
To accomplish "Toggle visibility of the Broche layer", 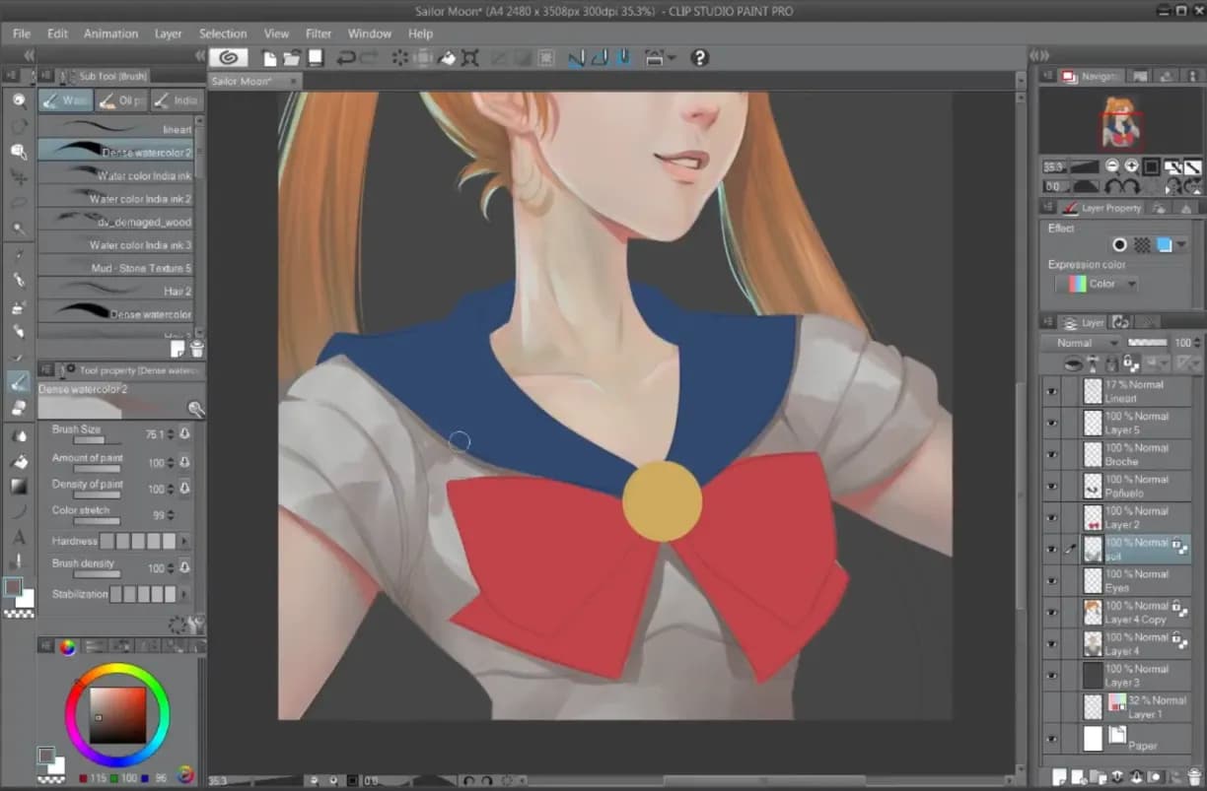I will [x=1051, y=454].
